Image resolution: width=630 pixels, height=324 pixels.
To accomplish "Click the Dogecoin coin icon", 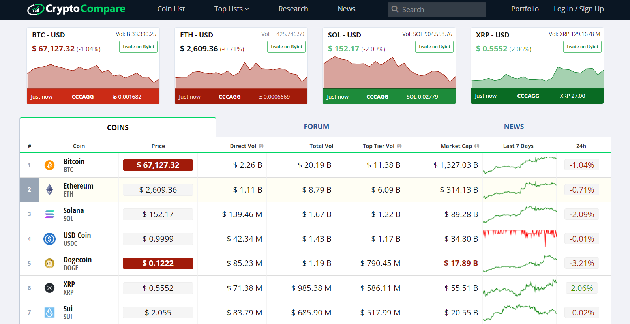I will tap(49, 263).
